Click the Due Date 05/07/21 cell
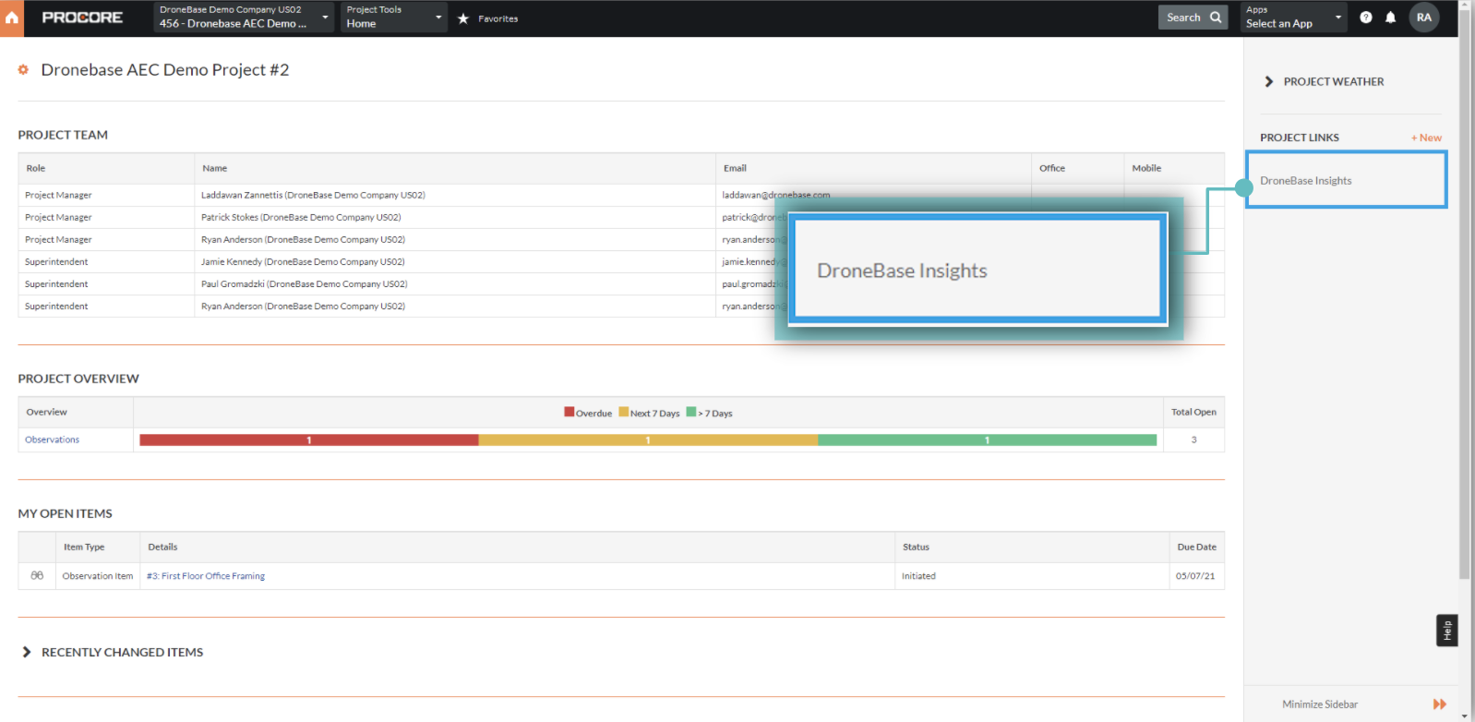 tap(1195, 576)
